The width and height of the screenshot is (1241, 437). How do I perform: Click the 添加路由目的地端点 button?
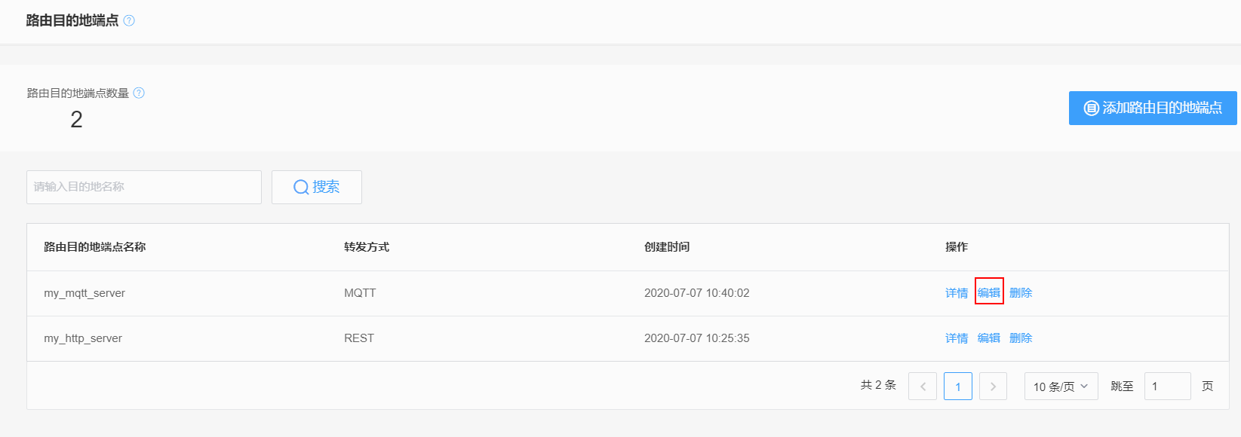(1153, 108)
